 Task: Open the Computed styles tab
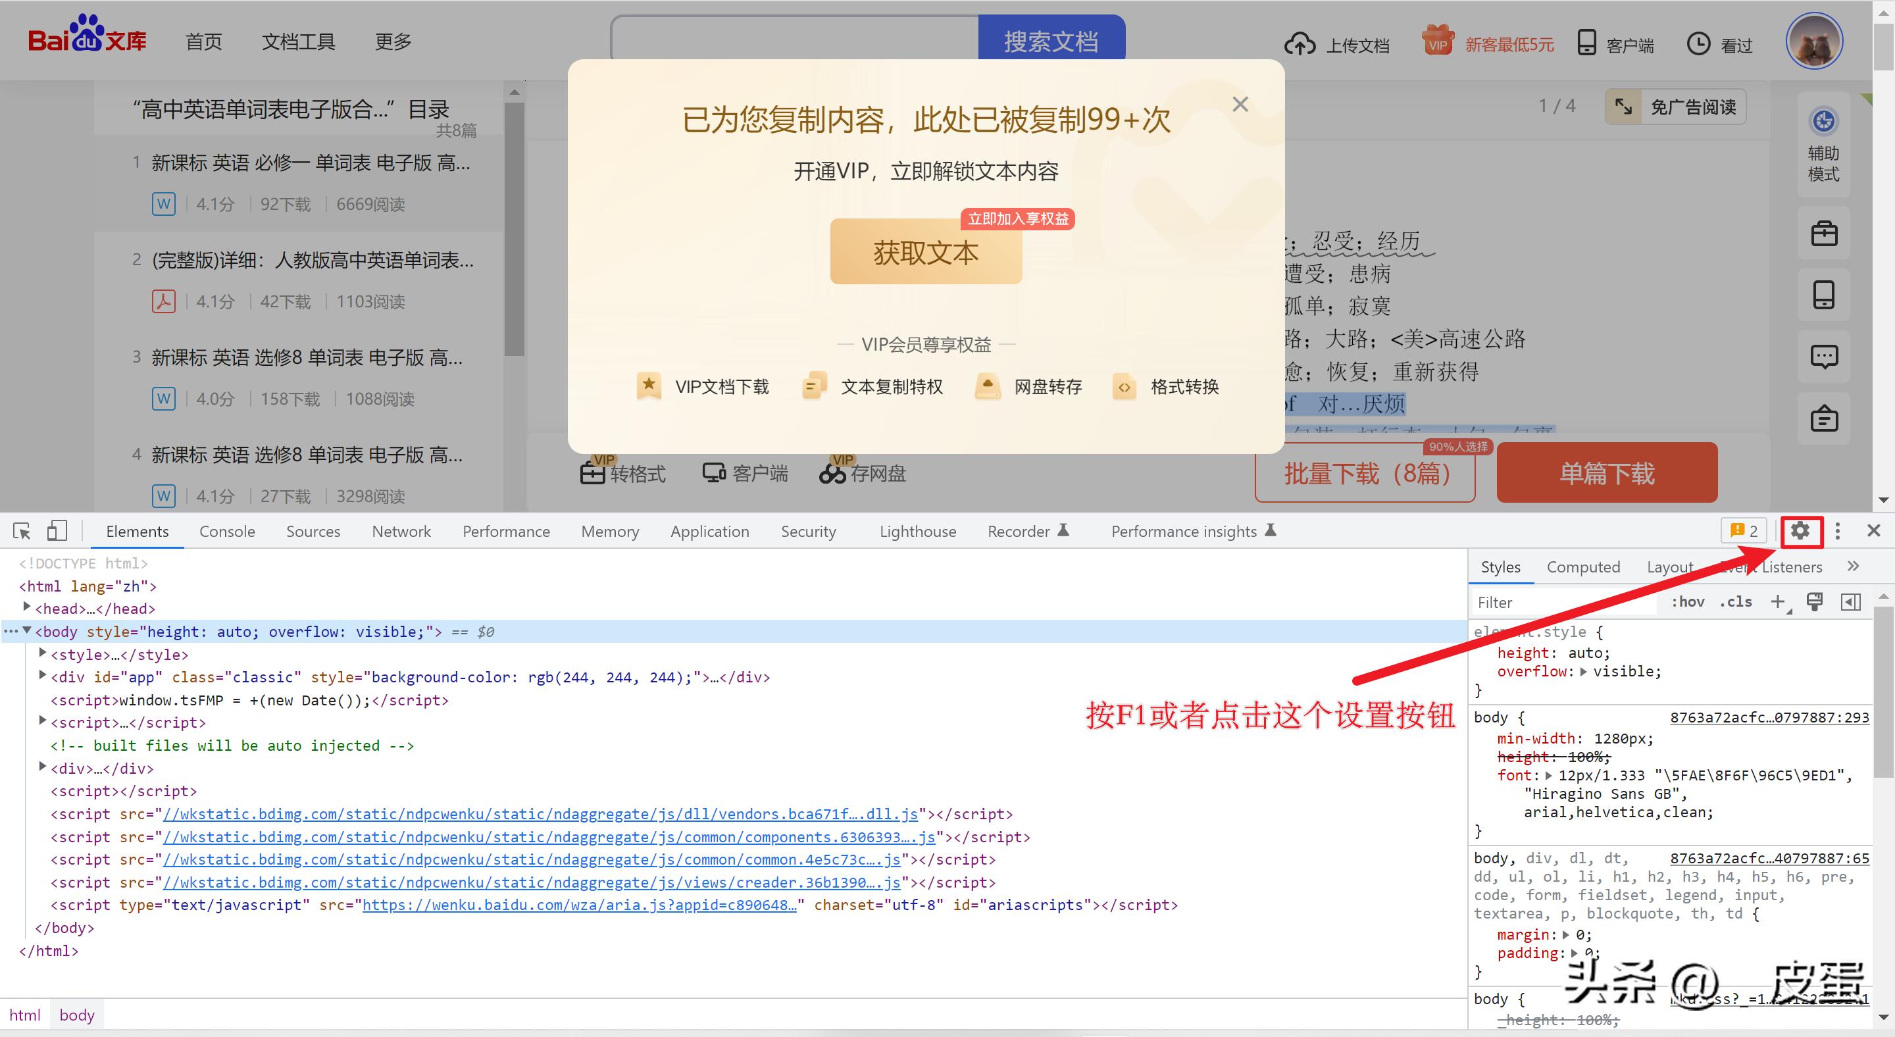point(1583,567)
